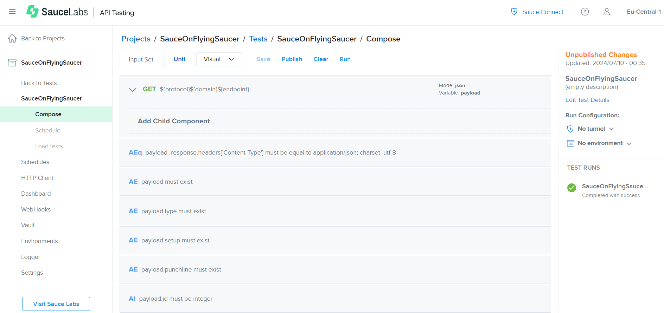Open Logger in the sidebar
The height and width of the screenshot is (313, 664).
pyautogui.click(x=31, y=257)
